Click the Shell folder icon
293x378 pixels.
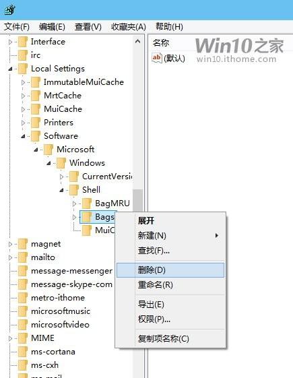tap(74, 190)
